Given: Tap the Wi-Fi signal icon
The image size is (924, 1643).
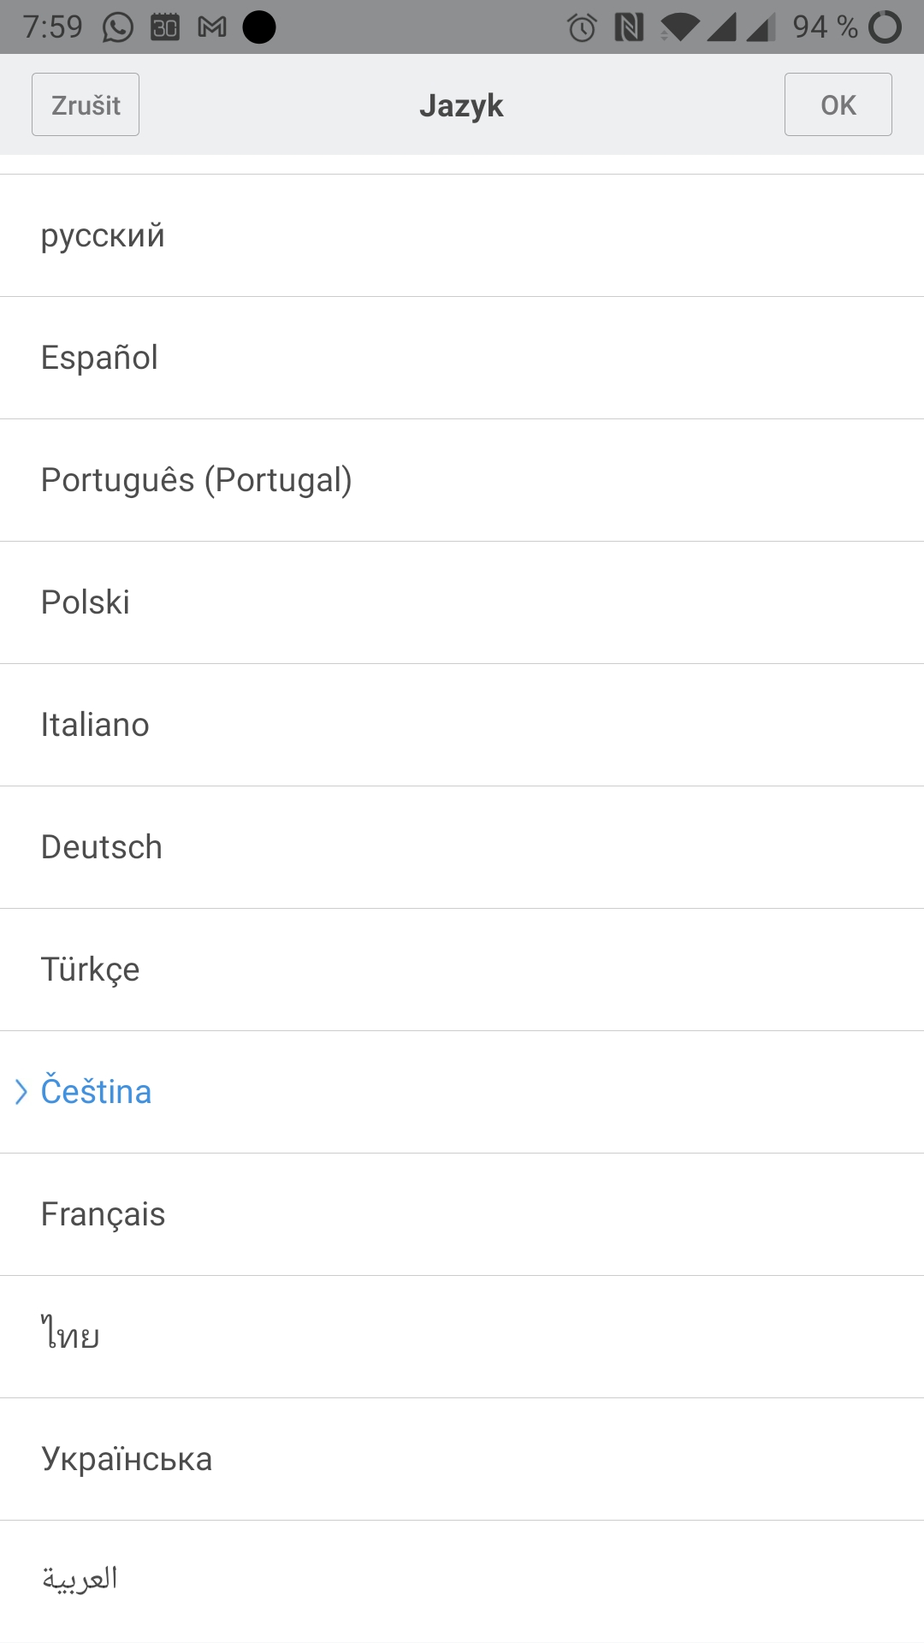Looking at the screenshot, I should [680, 27].
